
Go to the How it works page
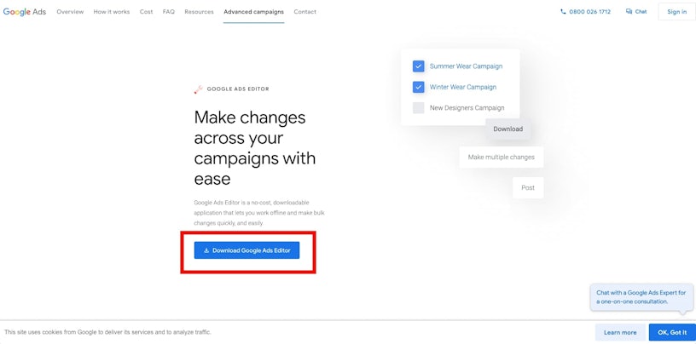(112, 12)
